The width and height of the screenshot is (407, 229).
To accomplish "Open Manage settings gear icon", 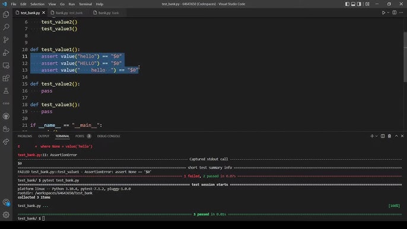I will (x=6, y=215).
